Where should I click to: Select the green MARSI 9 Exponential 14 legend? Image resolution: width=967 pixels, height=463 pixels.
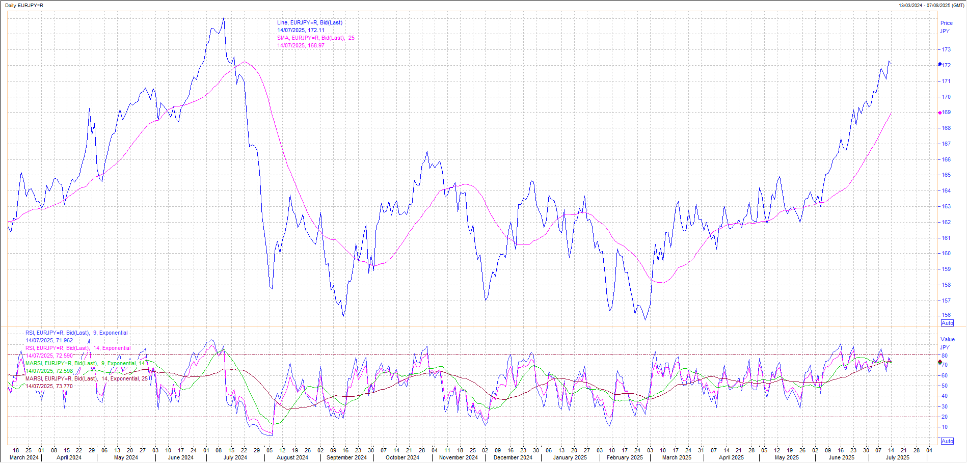[x=85, y=364]
